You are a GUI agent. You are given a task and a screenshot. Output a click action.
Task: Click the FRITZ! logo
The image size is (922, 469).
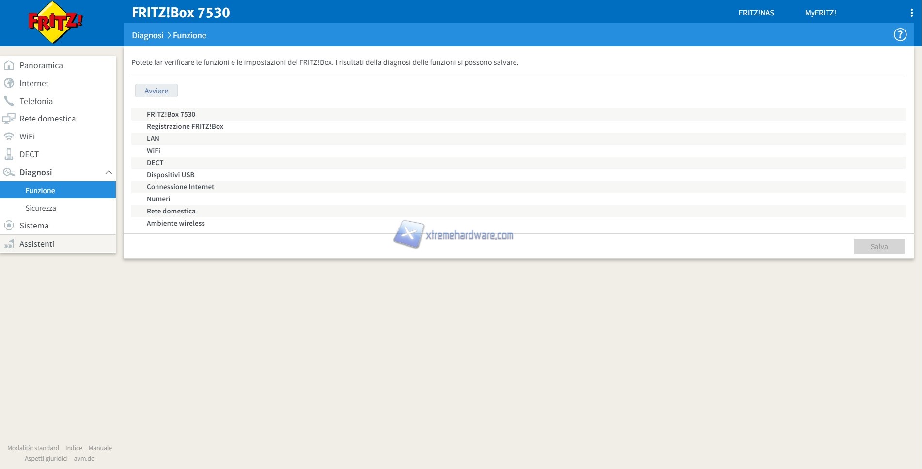click(x=55, y=22)
